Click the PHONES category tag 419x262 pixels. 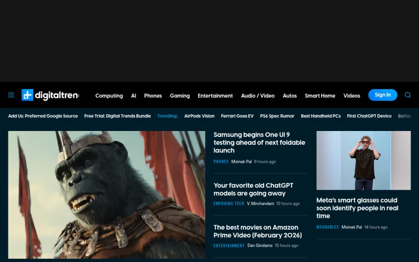coord(221,161)
